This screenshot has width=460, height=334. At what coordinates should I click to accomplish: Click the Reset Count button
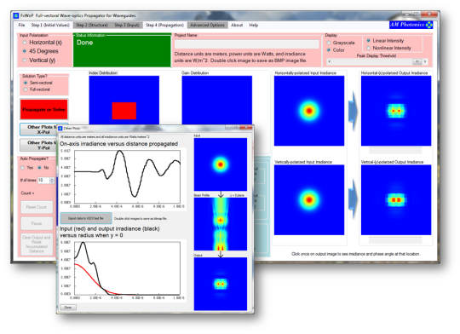click(x=37, y=207)
